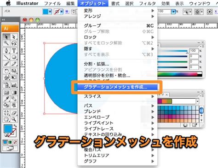
Task: Choose the Column Graph tool
Action: (14, 85)
